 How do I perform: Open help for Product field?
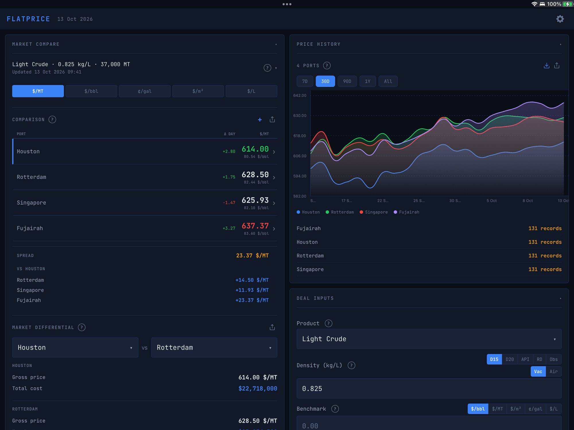pos(329,323)
